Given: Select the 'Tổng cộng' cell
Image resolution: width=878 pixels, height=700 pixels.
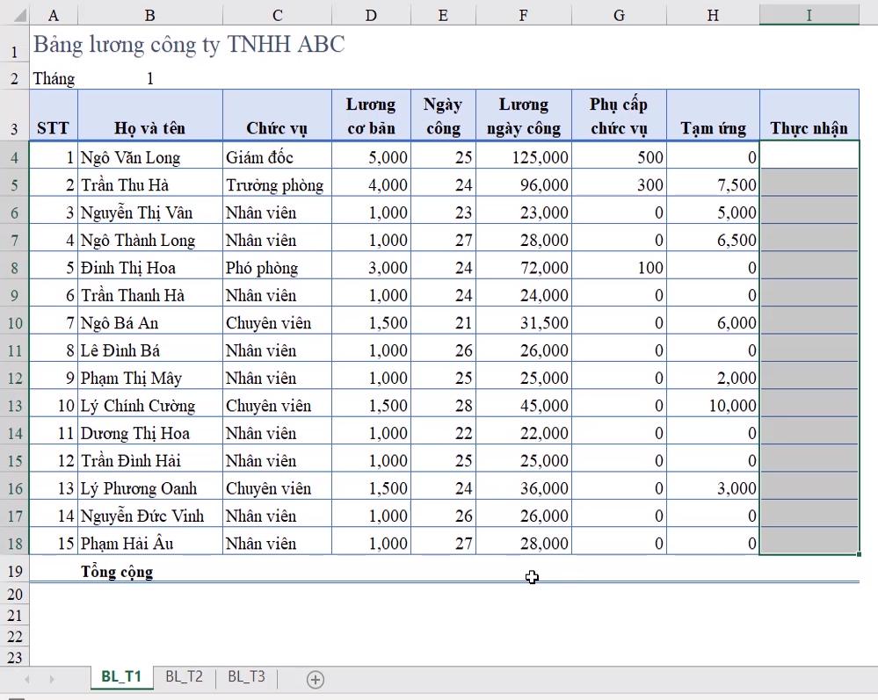Looking at the screenshot, I should click(117, 572).
